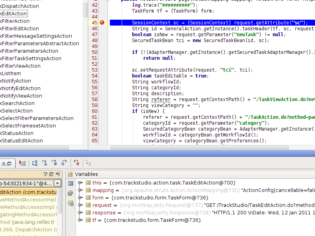
Task: Click the editor horizontal scrollbar
Action: click(x=200, y=147)
